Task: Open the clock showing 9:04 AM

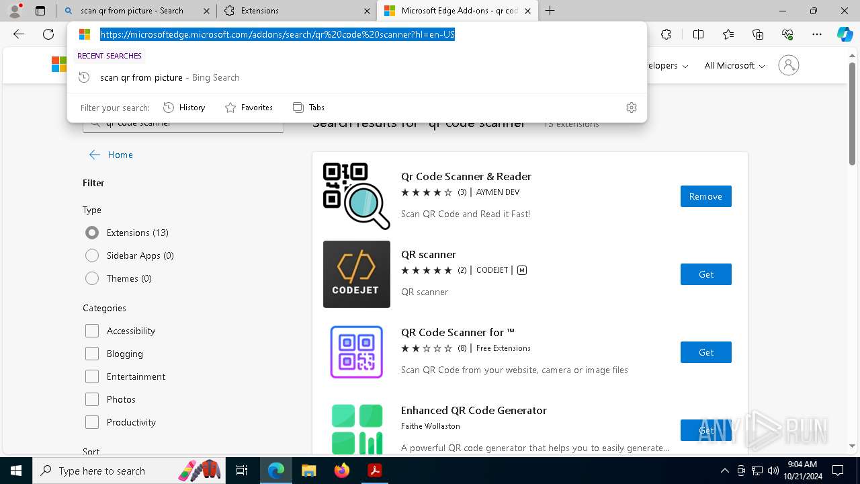Action: pyautogui.click(x=802, y=471)
